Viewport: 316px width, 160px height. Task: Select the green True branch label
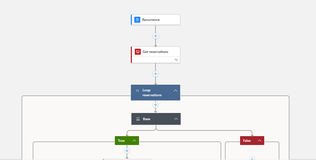pos(121,141)
